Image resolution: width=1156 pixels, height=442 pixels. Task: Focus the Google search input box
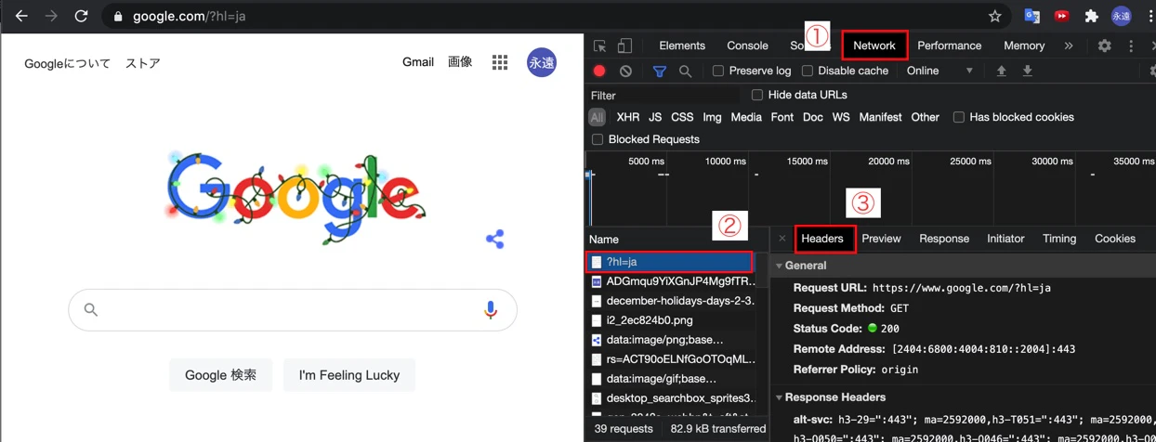pyautogui.click(x=293, y=310)
